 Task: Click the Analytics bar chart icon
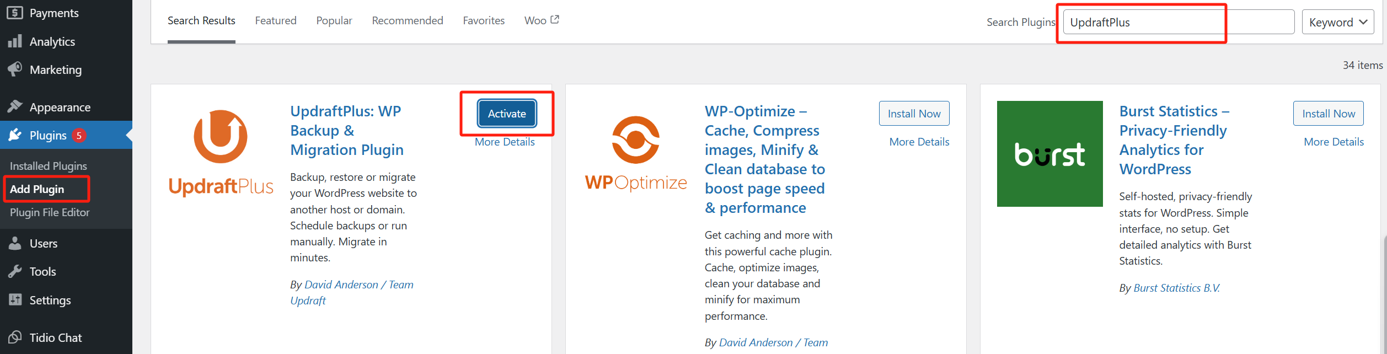(x=15, y=41)
